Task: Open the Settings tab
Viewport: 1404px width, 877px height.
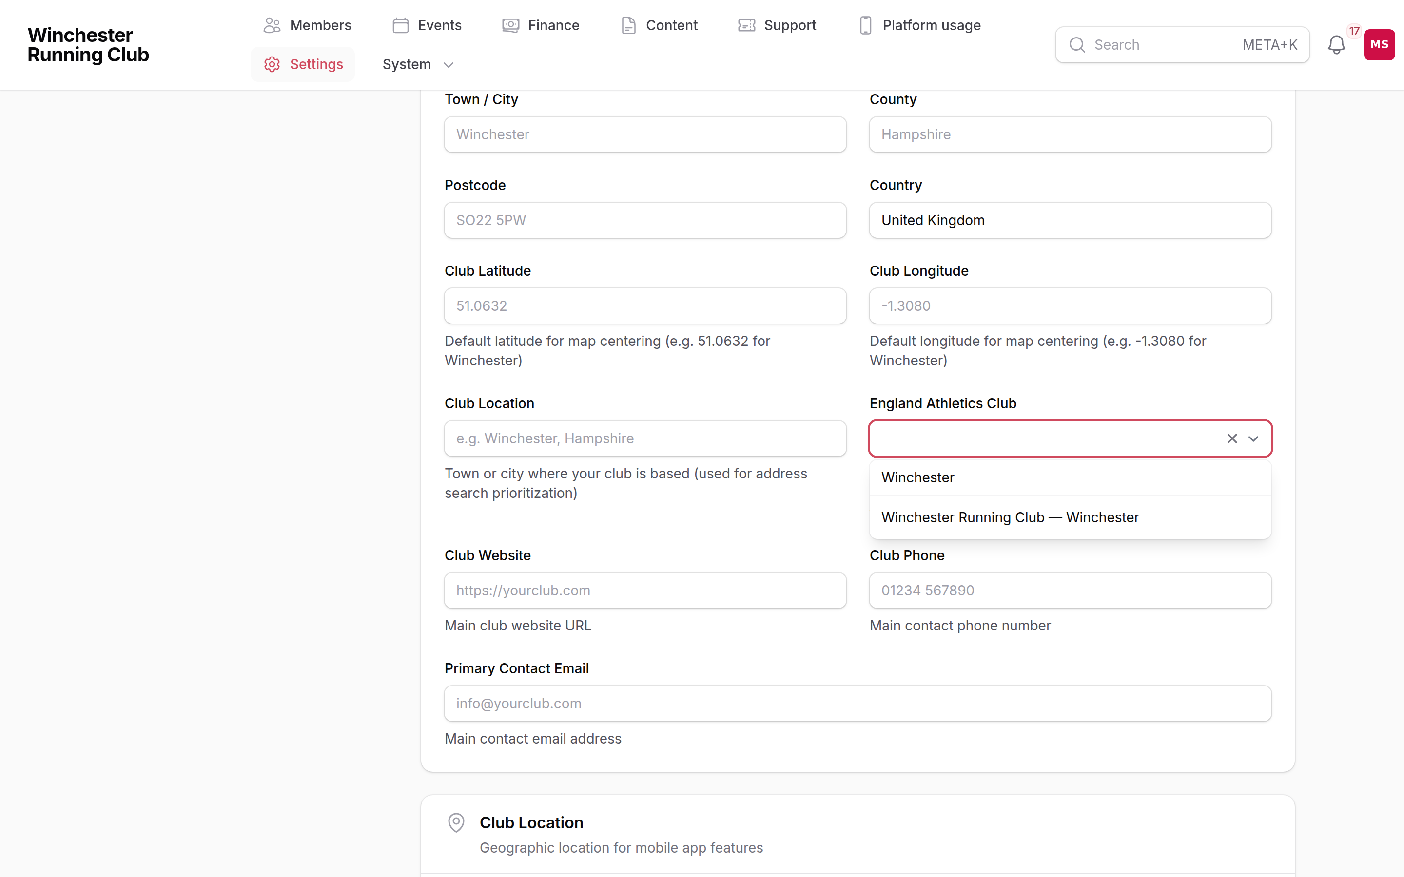Action: point(303,64)
